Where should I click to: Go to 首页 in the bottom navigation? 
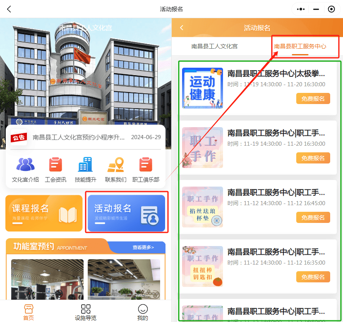pyautogui.click(x=29, y=312)
